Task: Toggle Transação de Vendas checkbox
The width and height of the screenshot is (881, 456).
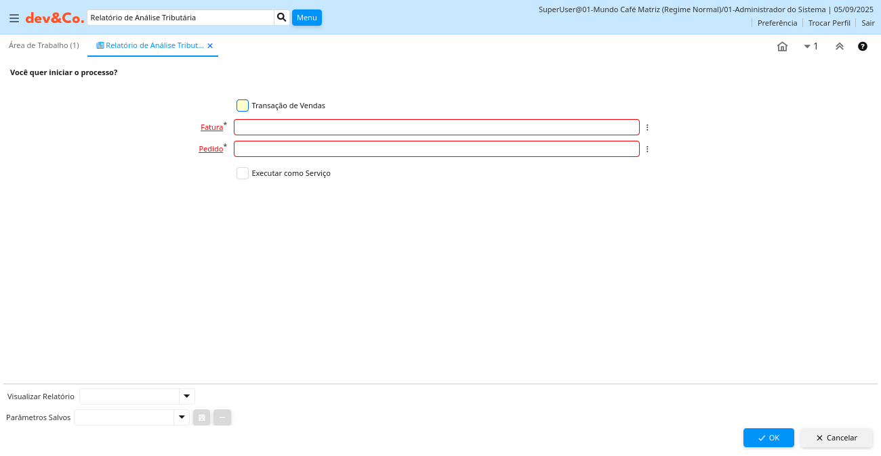Action: 243,106
